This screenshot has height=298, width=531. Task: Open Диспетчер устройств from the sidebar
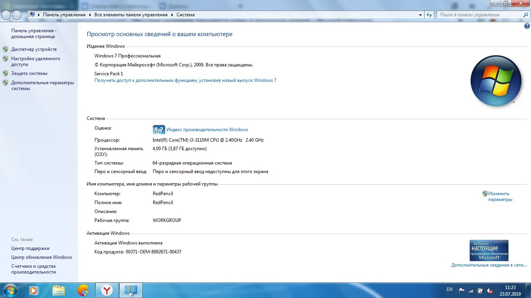(34, 49)
